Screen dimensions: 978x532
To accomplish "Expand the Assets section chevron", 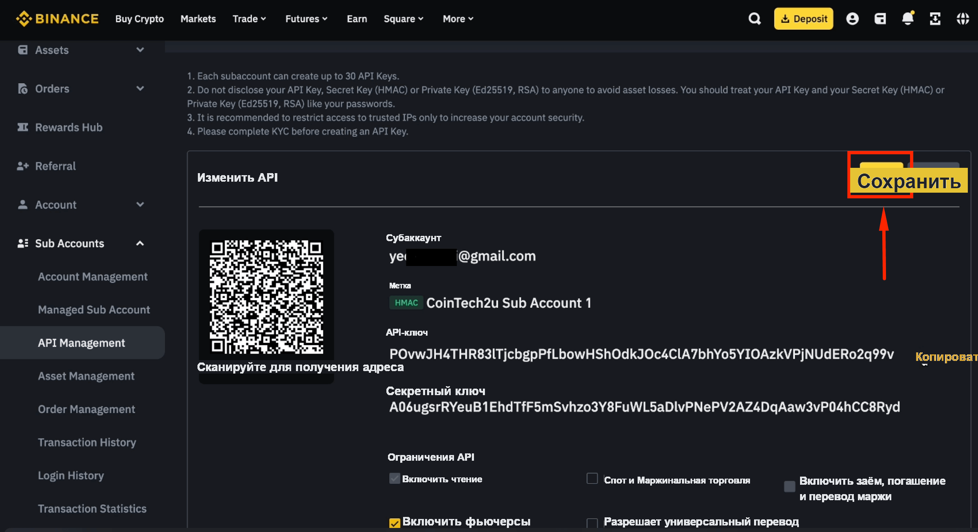I will click(x=140, y=50).
